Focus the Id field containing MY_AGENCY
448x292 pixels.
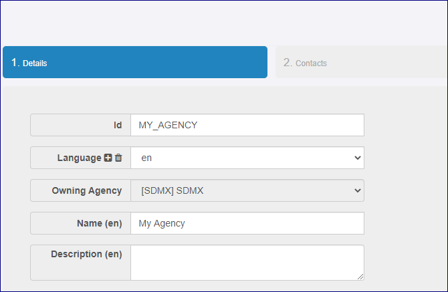click(x=247, y=125)
